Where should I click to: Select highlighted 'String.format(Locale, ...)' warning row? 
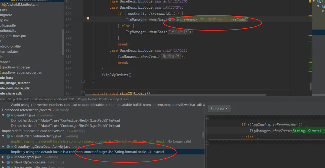[x=102, y=152]
